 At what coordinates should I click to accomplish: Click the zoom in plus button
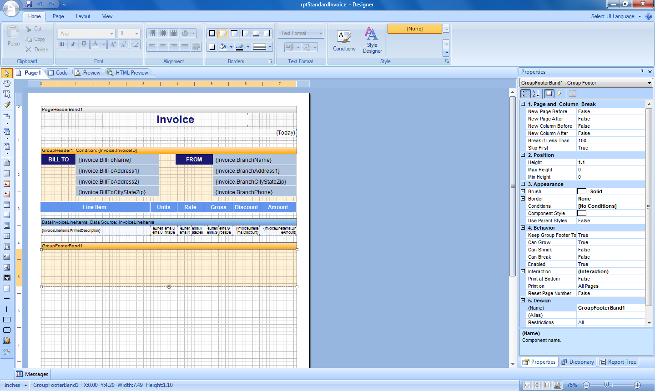(637, 385)
